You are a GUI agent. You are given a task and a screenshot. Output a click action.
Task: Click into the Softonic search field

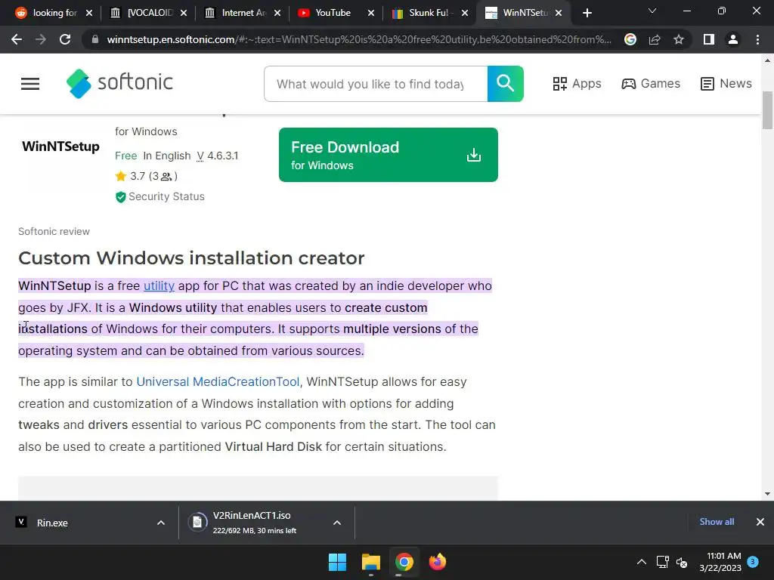pos(375,85)
